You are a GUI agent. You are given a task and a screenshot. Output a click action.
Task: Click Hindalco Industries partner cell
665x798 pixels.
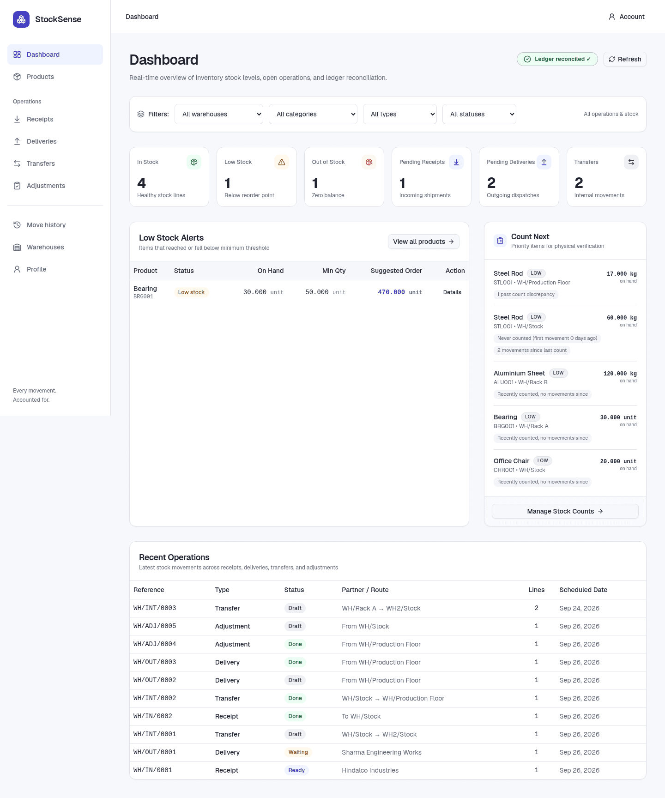pyautogui.click(x=370, y=770)
